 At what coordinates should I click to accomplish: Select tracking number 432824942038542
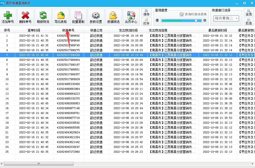coord(68,123)
